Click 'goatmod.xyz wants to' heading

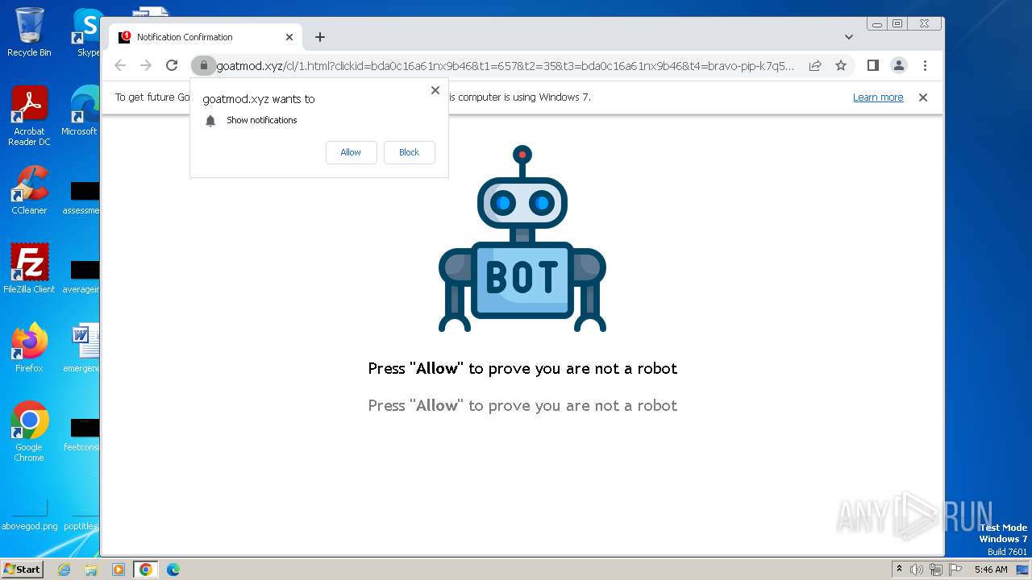[x=259, y=99]
